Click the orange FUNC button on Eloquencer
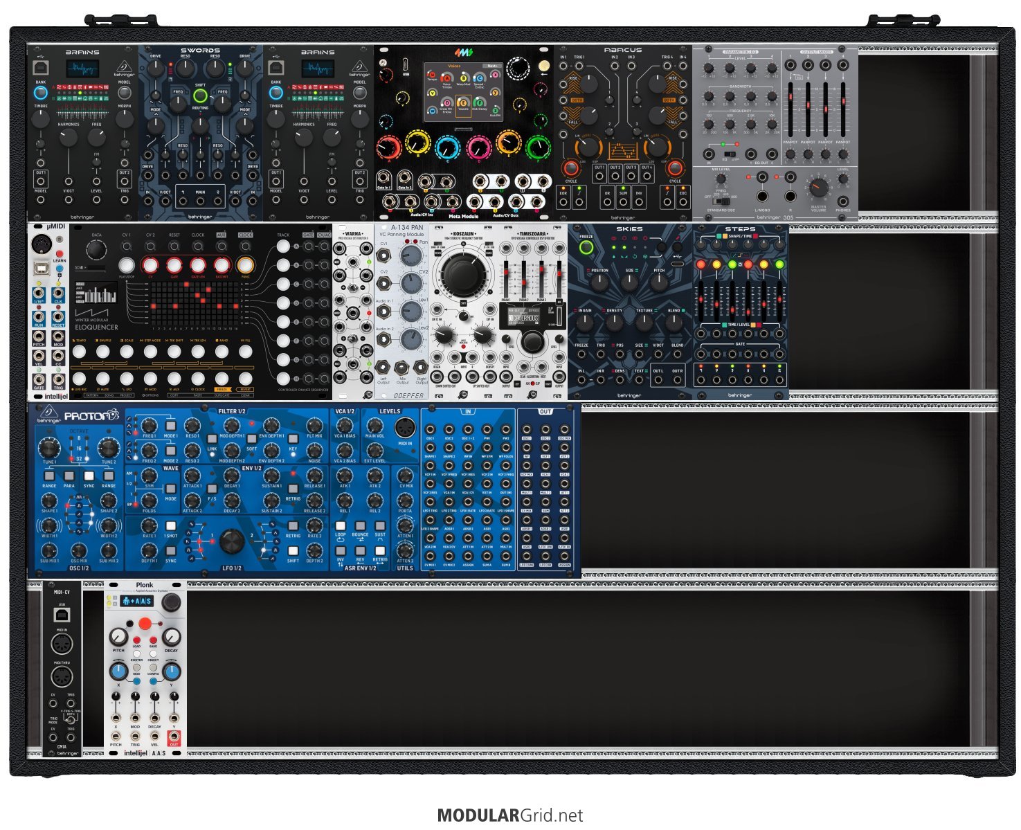This screenshot has height=830, width=1021. click(245, 265)
